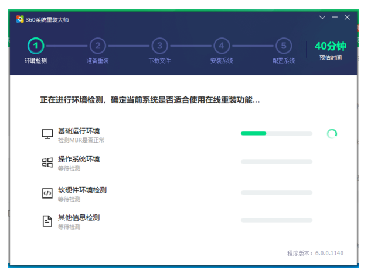Viewport: 371px width, 274px height.
Task: Click the 程序版本 6.0.0.1140 text
Action: tap(316, 253)
